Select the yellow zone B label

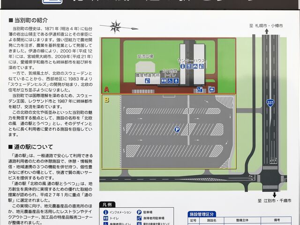(106, 99)
